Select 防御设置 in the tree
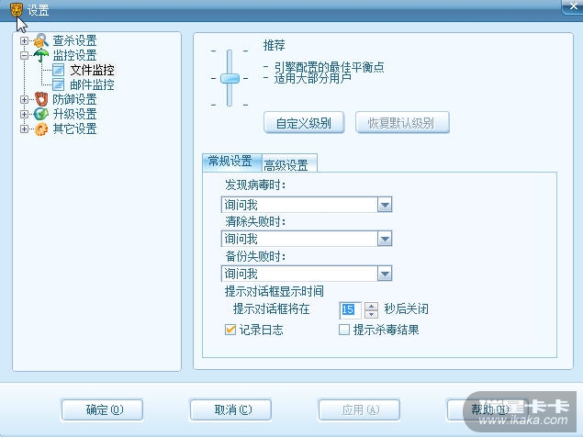Viewport: 583px width, 437px height. [x=74, y=99]
